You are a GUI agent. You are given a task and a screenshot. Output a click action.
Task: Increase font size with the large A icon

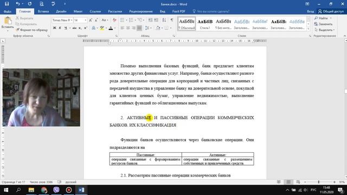click(x=91, y=20)
